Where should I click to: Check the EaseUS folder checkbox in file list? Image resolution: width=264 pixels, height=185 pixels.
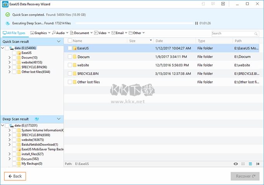click(x=70, y=48)
